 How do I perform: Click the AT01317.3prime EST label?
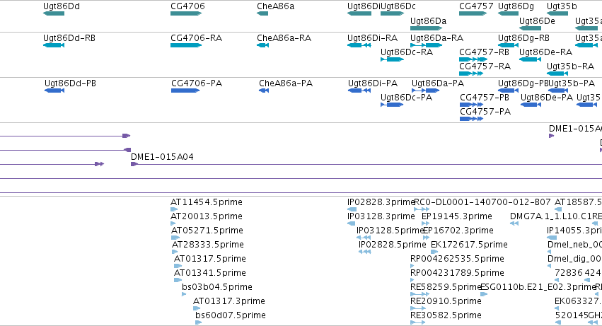(x=229, y=301)
